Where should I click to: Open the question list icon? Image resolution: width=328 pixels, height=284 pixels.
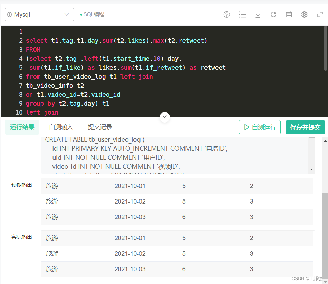[242, 14]
